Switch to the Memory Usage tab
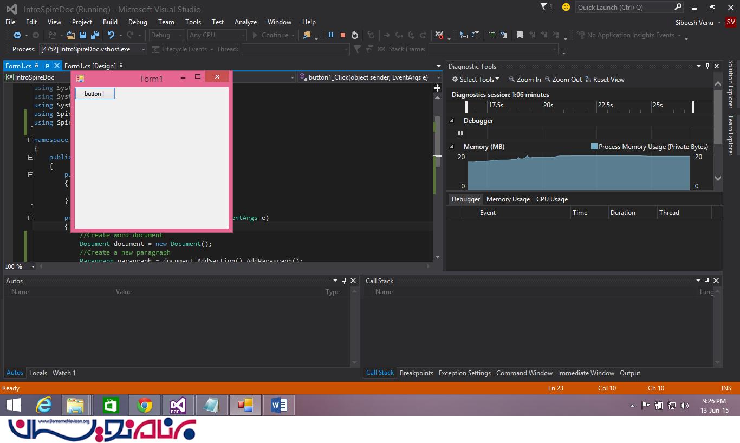740x443 pixels. tap(508, 199)
